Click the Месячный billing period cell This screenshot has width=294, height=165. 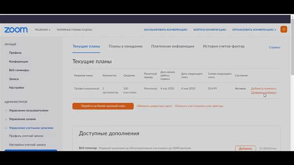coord(151,89)
